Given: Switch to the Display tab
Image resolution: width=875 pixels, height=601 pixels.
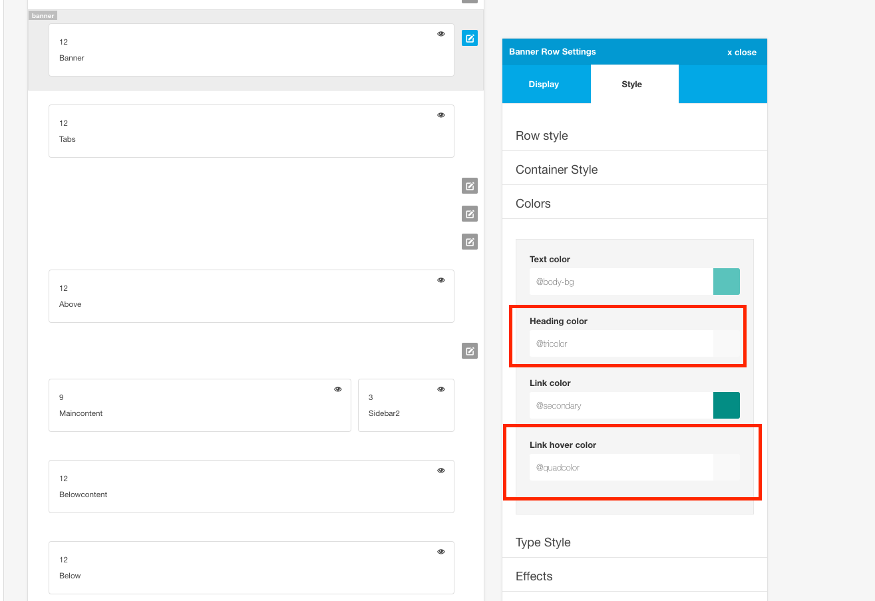Looking at the screenshot, I should pos(544,85).
